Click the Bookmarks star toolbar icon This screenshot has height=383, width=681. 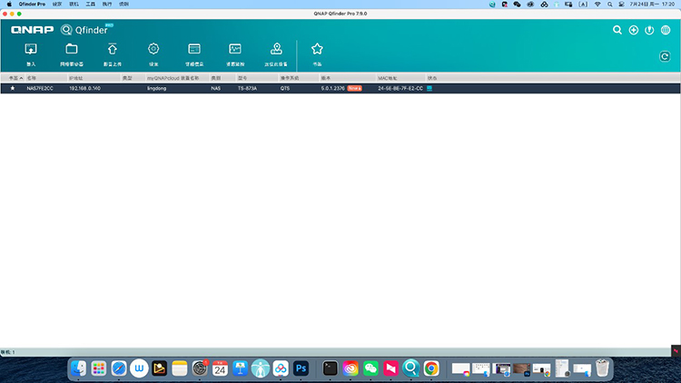[317, 49]
